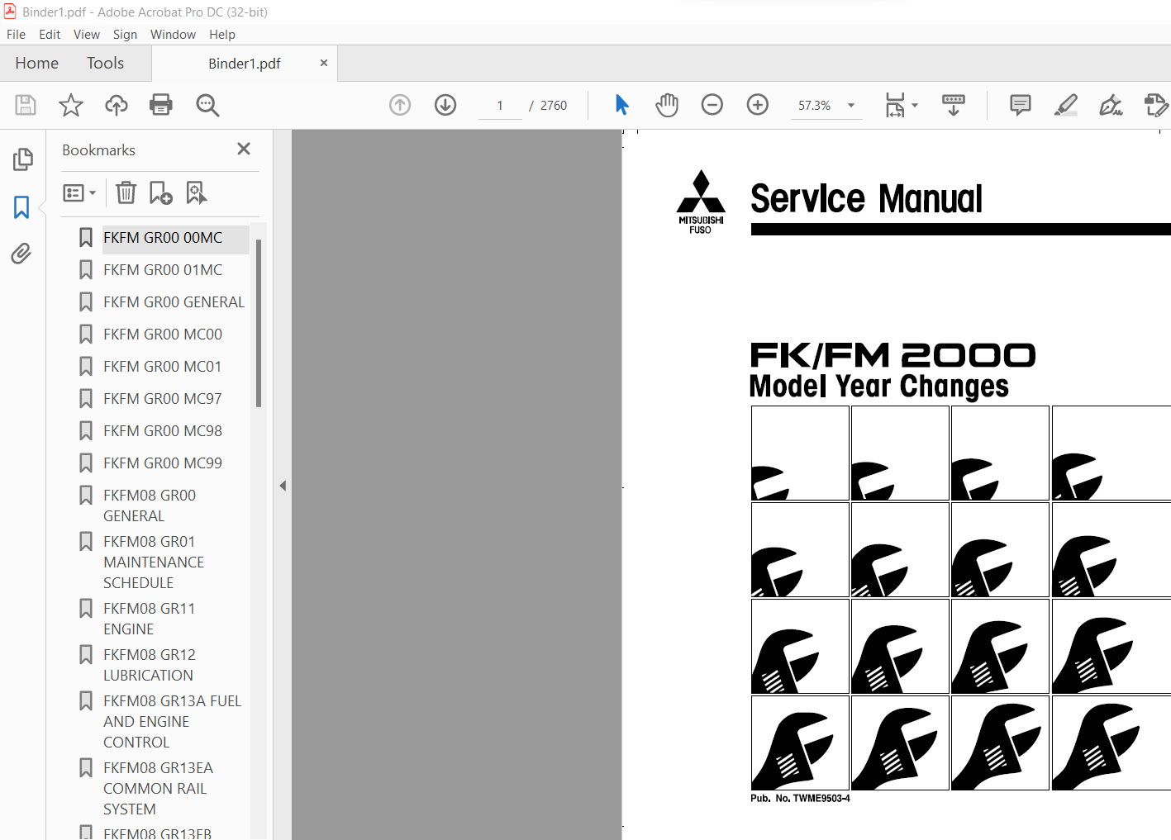Open the Sign menu

click(125, 35)
